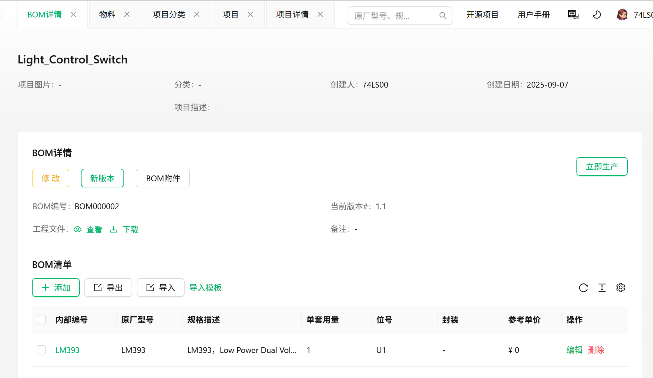
Task: Refresh the BOM list table
Action: tap(583, 288)
